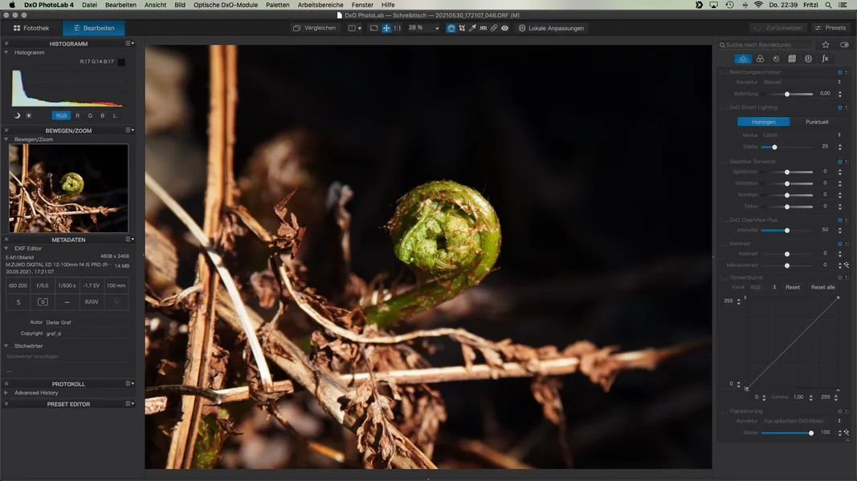Expand the Advanced History section
The width and height of the screenshot is (857, 481).
pyautogui.click(x=6, y=393)
